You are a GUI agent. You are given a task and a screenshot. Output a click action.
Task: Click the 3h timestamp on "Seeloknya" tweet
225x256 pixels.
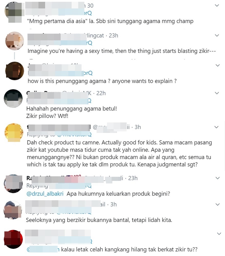coord(113,204)
